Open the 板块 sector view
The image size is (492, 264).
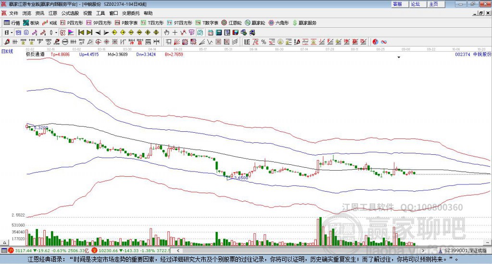(x=31, y=23)
